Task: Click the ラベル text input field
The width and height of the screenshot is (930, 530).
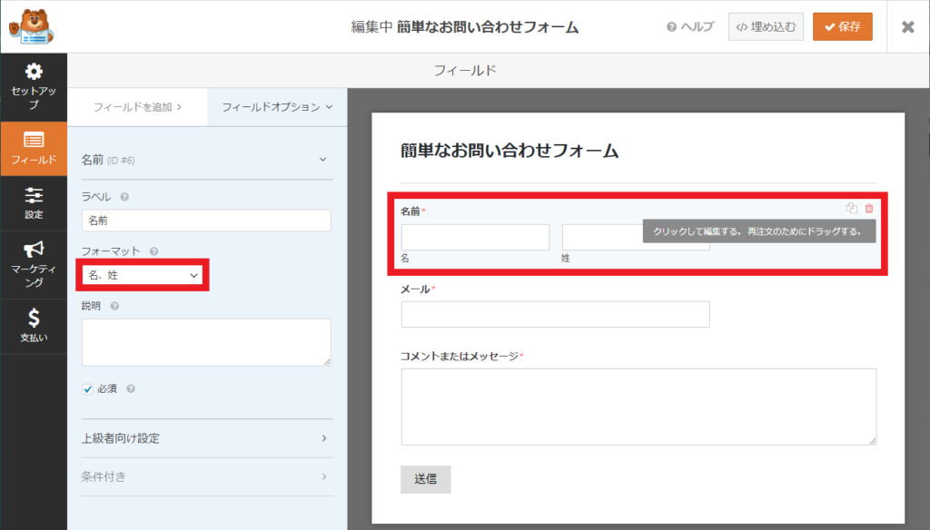Action: point(206,220)
